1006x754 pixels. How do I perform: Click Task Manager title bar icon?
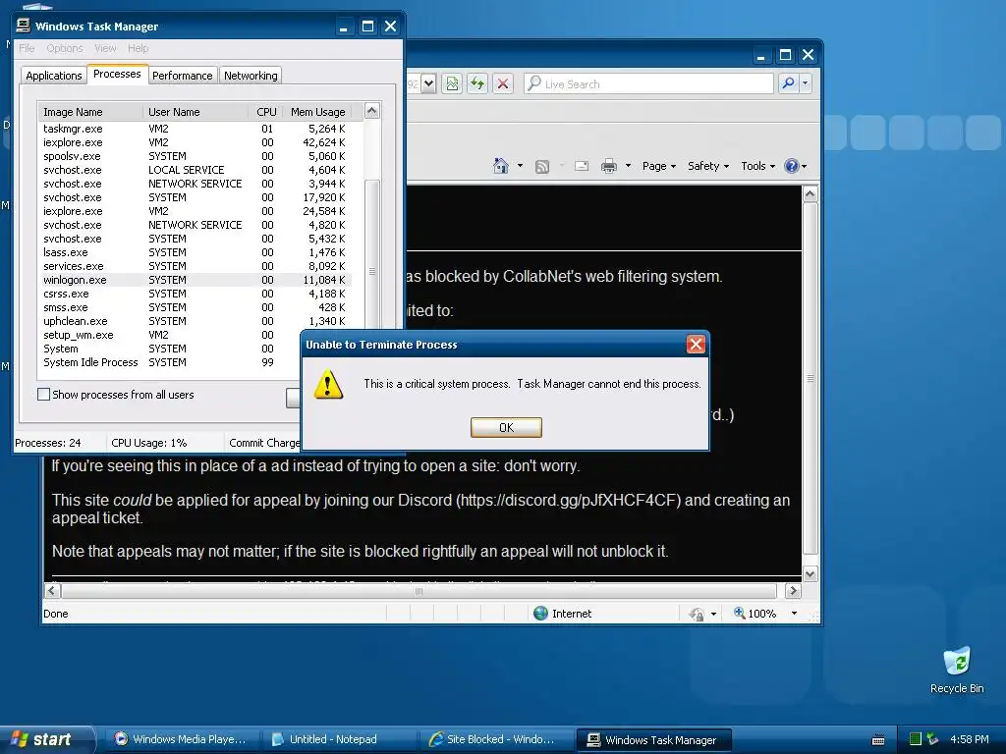[x=24, y=26]
